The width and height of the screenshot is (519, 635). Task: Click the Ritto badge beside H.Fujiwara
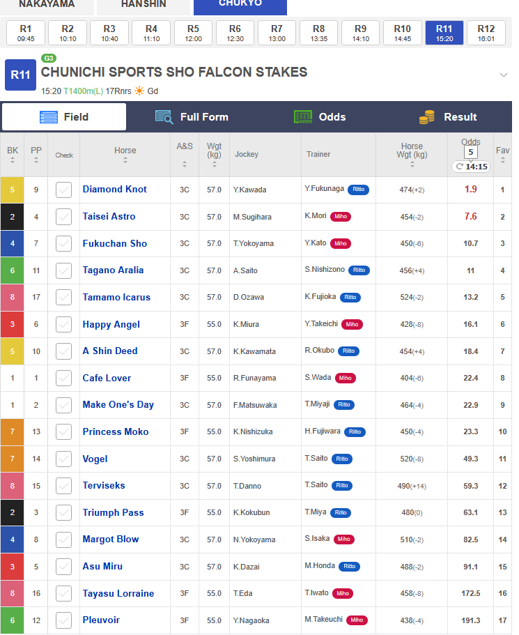[355, 431]
